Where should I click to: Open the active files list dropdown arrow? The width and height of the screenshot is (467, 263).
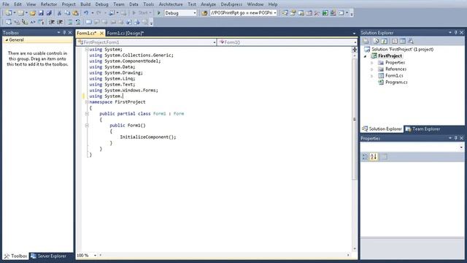354,34
